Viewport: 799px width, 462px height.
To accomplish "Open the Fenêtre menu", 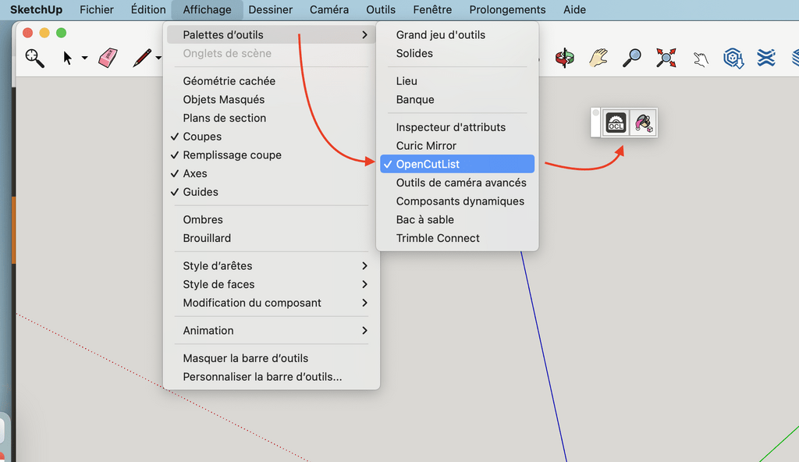I will 432,9.
